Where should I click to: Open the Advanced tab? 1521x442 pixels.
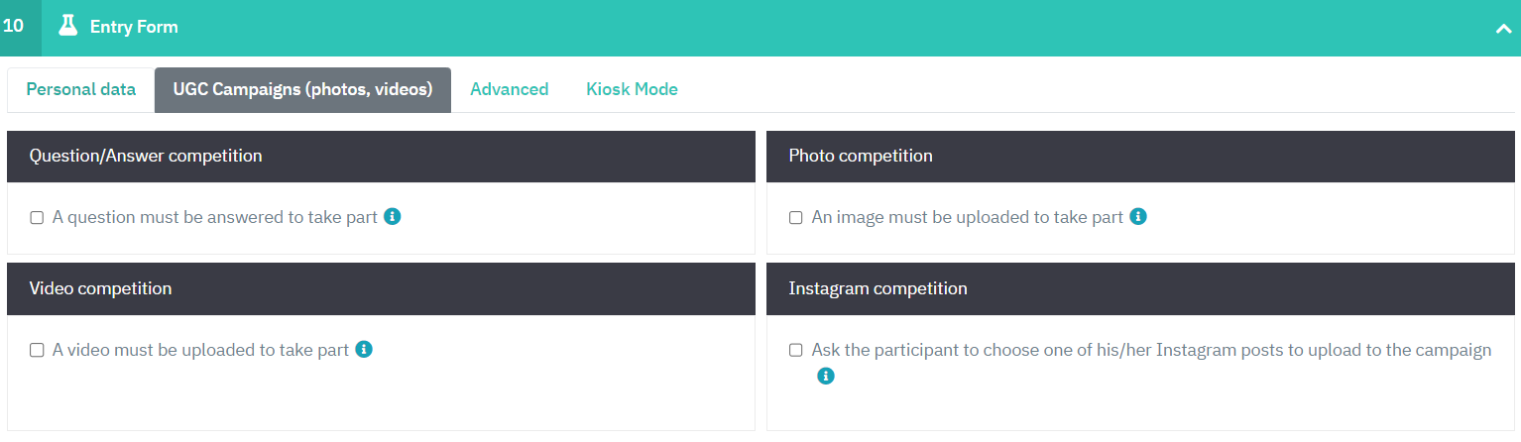tap(509, 89)
